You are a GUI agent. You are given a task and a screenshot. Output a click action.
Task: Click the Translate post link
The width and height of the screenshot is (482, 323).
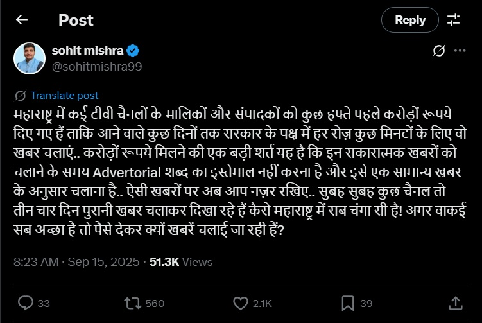click(x=65, y=95)
